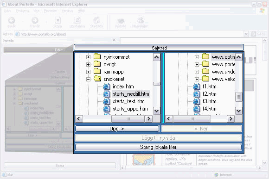Click the f1.htm file icon
Viewport: 269px width, 179px height.
point(197,86)
